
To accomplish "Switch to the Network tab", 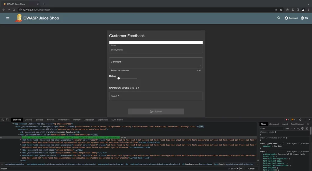I will [51, 120].
